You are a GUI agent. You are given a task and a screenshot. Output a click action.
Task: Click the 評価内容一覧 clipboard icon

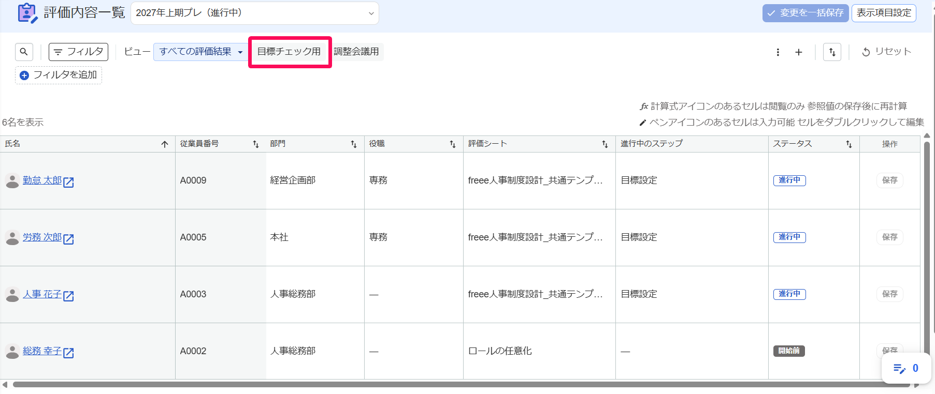tap(27, 13)
